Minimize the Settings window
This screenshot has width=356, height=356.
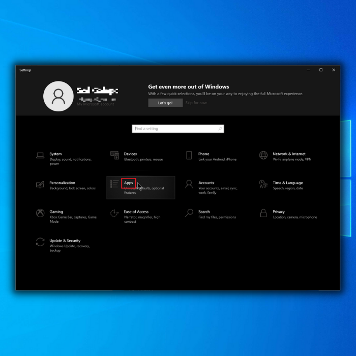coord(308,70)
